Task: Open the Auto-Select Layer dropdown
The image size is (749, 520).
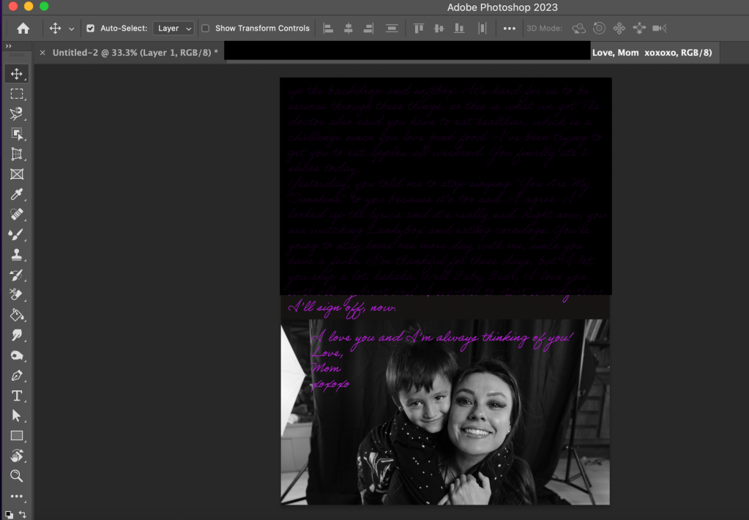Action: (x=174, y=29)
